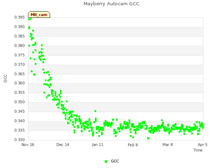The height and width of the screenshot is (168, 224).
Task: Click the vertical GCC axis title
Action: 5,78
